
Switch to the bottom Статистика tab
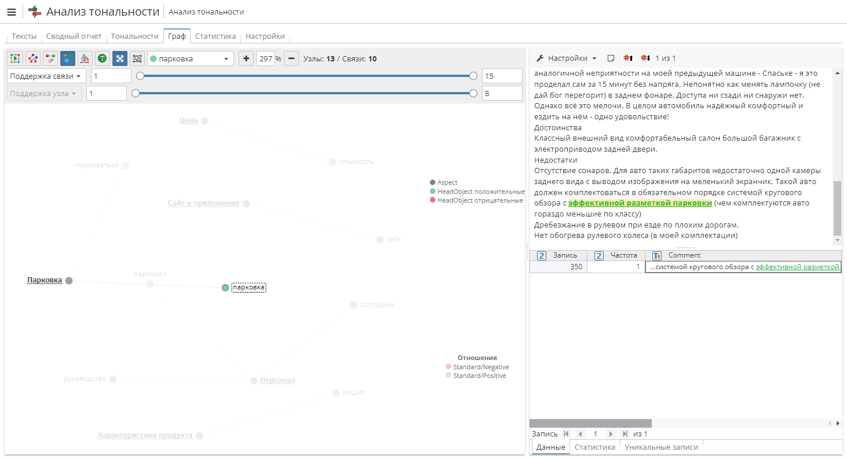coord(594,447)
